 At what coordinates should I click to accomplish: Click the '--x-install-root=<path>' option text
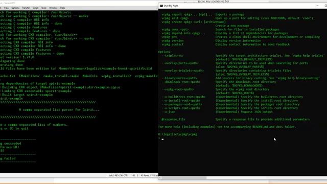pyautogui.click(x=181, y=101)
